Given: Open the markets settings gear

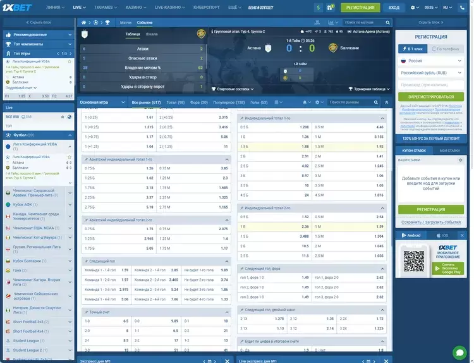Looking at the screenshot, I should (x=319, y=102).
